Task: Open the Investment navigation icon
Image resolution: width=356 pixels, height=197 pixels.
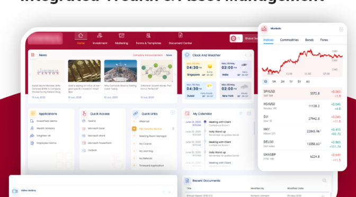Action: [100, 35]
